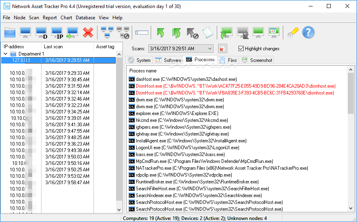
Task: Click the text field toolbar icon
Action: pos(141,33)
